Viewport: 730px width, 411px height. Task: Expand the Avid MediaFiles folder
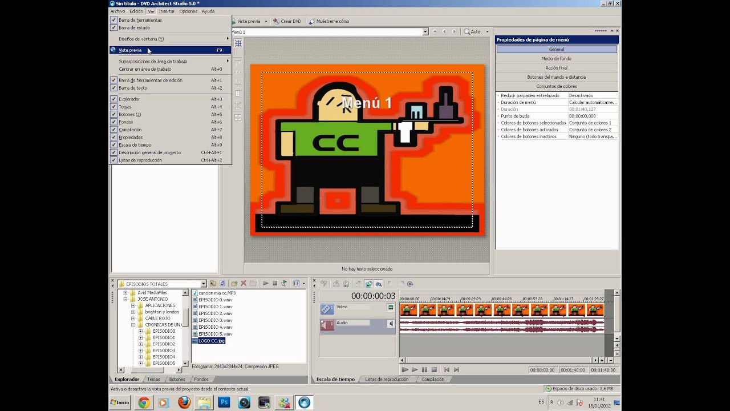click(125, 293)
